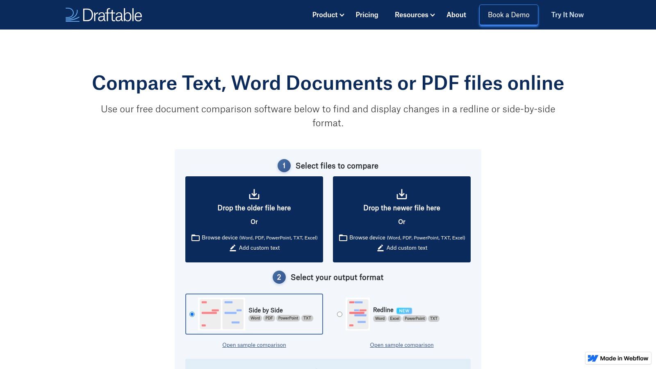Click the Webflow logo icon in the badge
Viewport: 656px width, 369px height.
pos(593,358)
